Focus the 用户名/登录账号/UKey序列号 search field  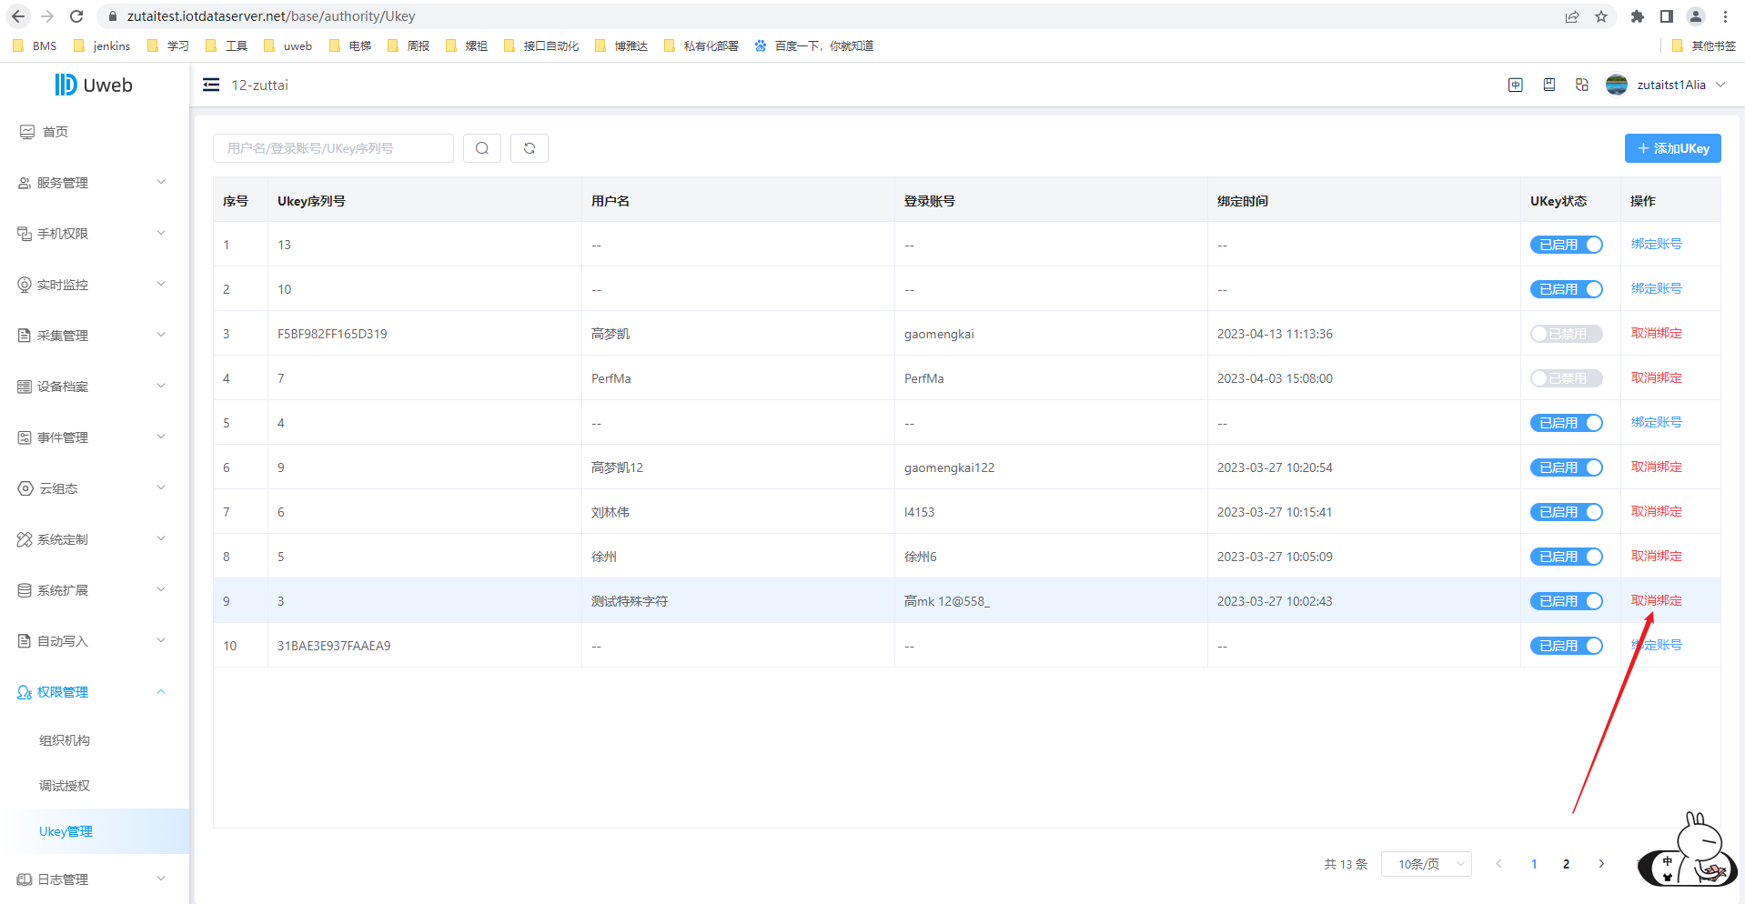pyautogui.click(x=333, y=148)
